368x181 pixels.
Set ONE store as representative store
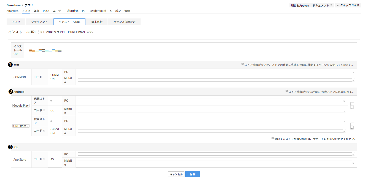coord(51,121)
